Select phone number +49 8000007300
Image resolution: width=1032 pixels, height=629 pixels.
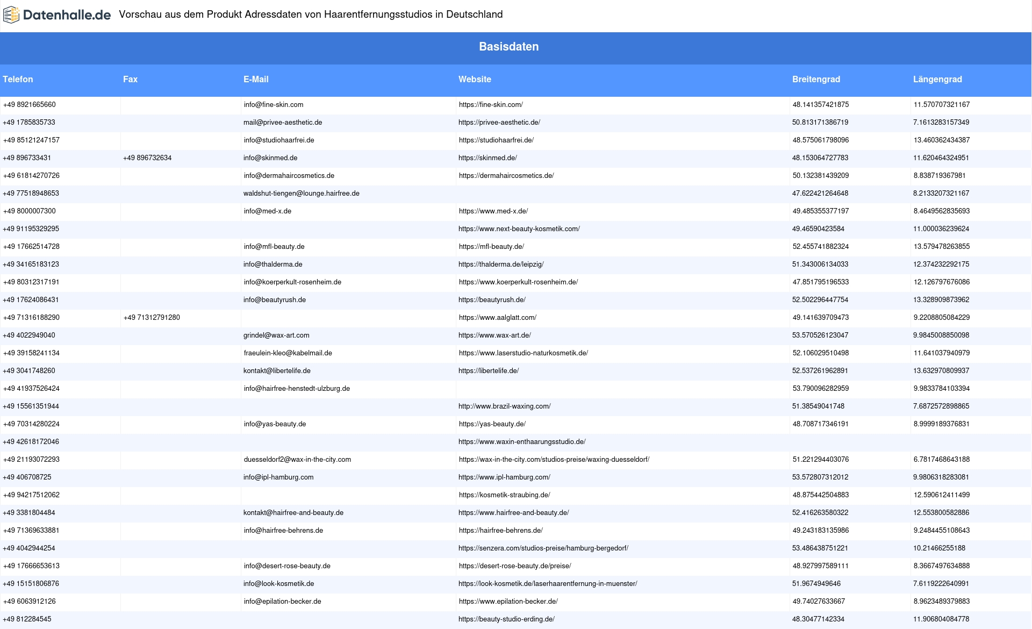tap(30, 211)
